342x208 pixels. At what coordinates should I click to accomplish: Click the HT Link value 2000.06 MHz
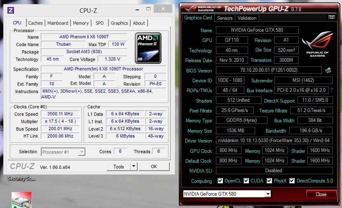[60, 136]
